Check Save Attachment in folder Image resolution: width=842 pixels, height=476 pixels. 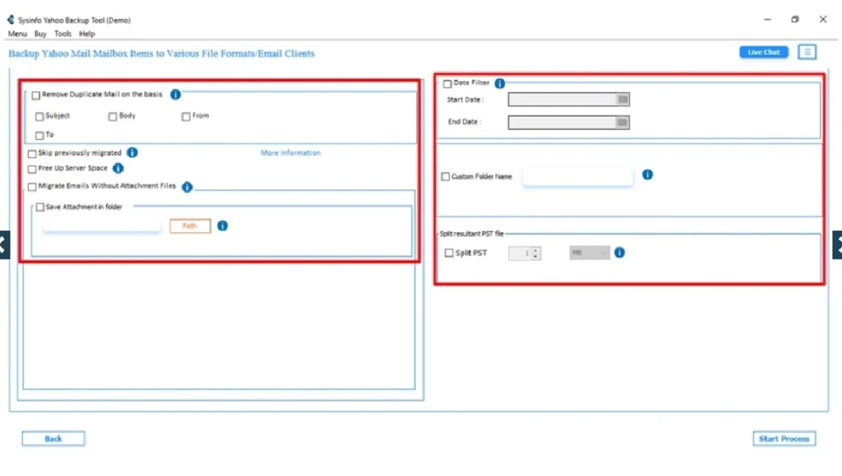pos(40,207)
